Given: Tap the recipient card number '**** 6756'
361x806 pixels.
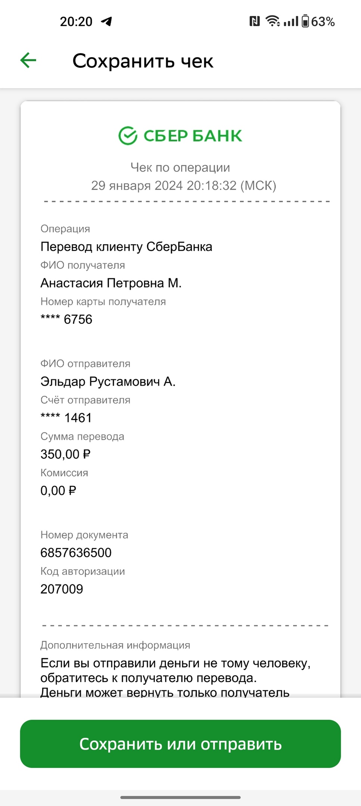Looking at the screenshot, I should pos(66,319).
